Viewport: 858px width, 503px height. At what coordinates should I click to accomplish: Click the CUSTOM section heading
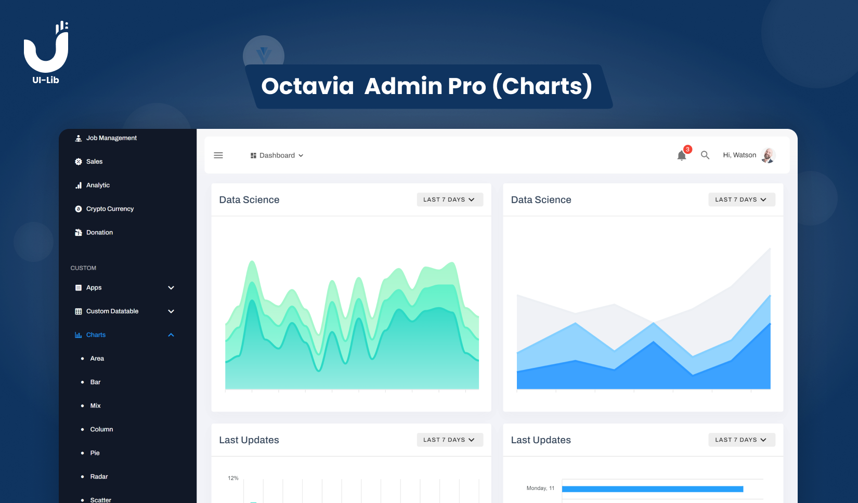[x=83, y=268]
